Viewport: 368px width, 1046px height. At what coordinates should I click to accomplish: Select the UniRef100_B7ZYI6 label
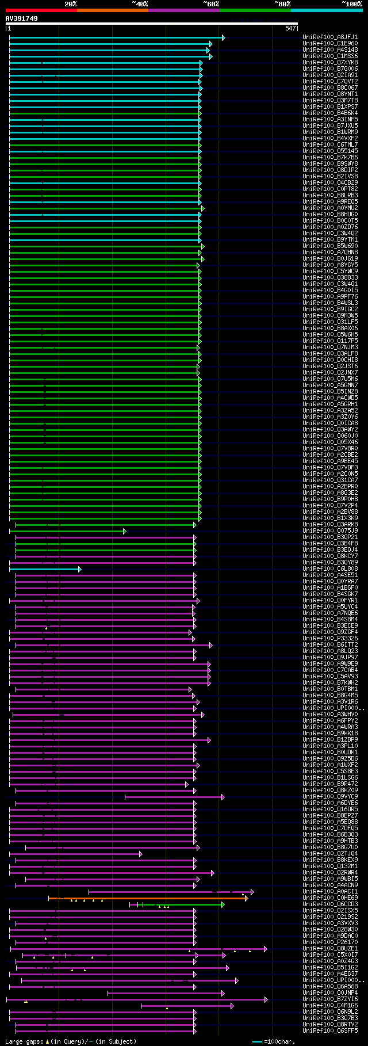tap(330, 999)
